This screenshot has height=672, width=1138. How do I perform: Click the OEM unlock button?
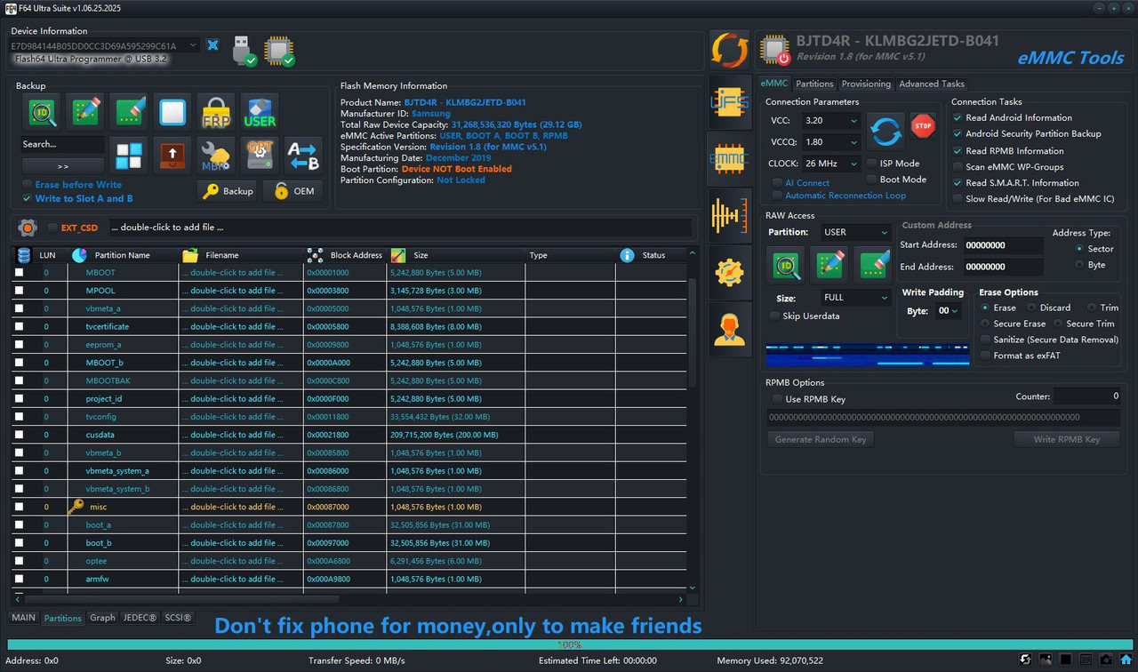[x=293, y=191]
